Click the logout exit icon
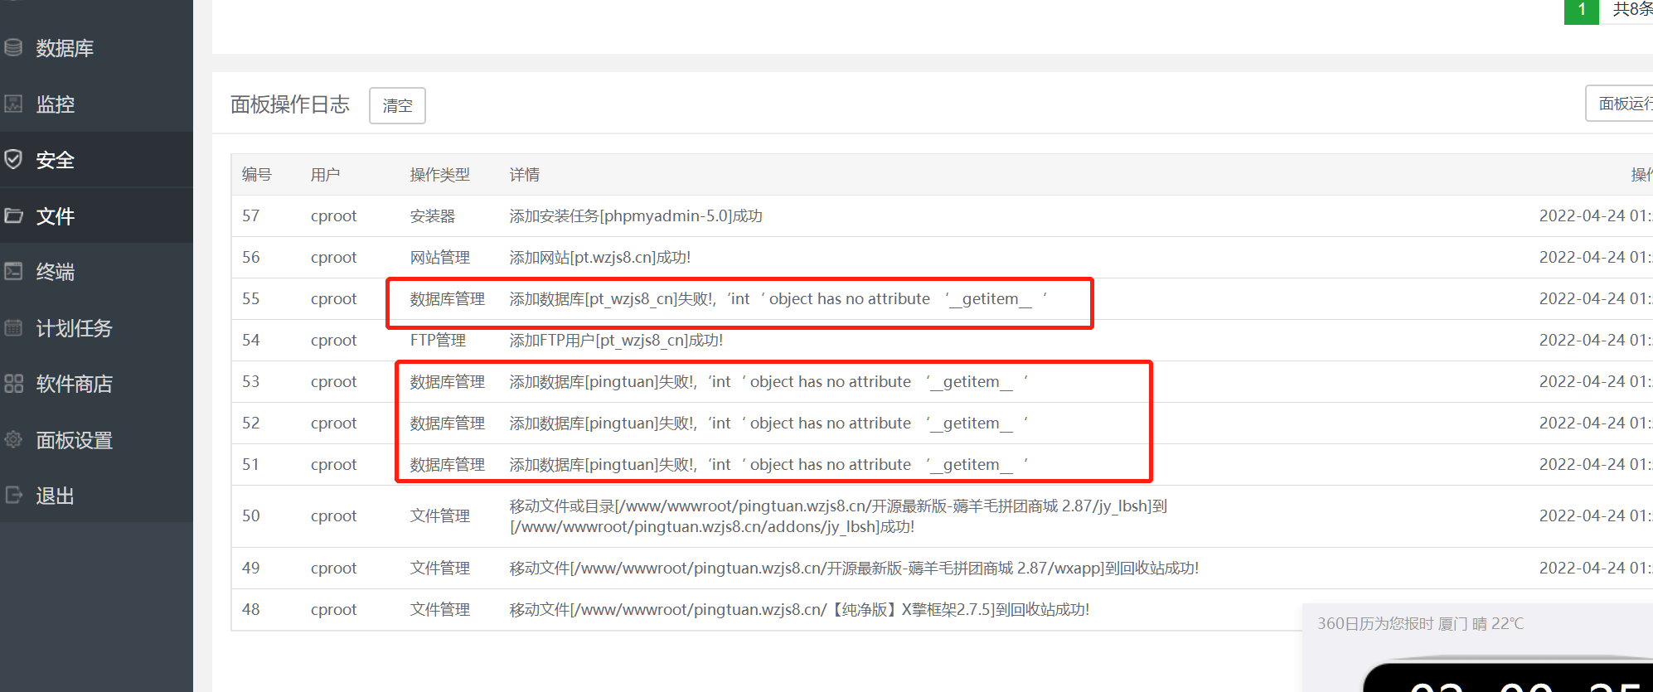1653x692 pixels. tap(13, 496)
